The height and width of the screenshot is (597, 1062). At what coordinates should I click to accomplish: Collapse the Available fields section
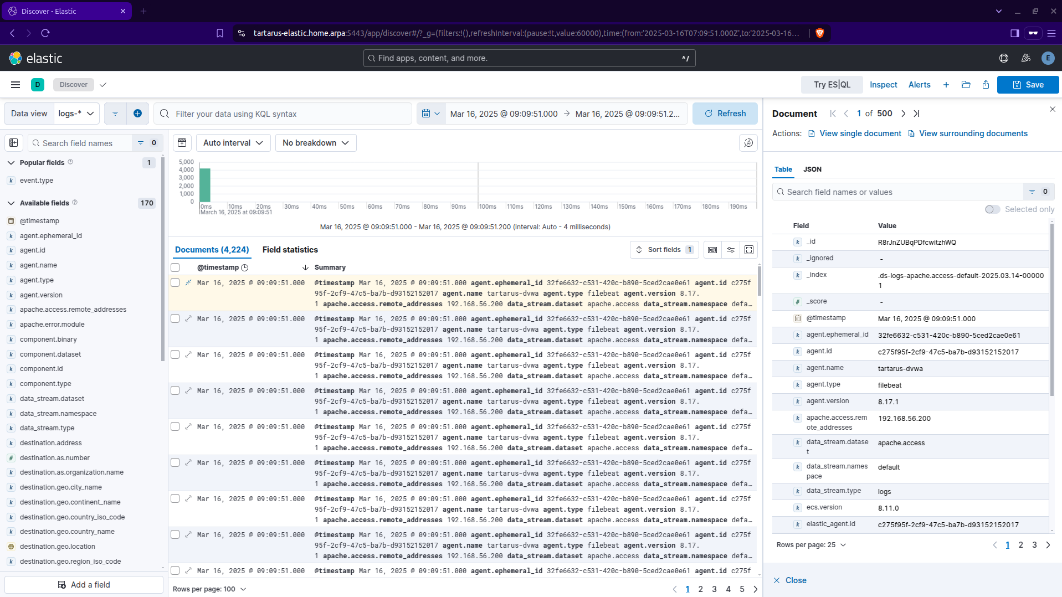(x=11, y=203)
